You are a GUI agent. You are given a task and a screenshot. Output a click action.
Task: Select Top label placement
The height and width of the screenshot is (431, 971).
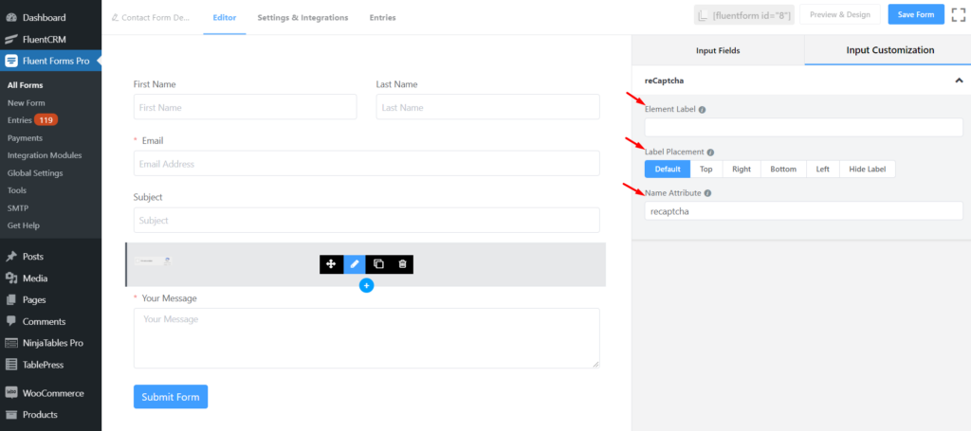pos(705,169)
